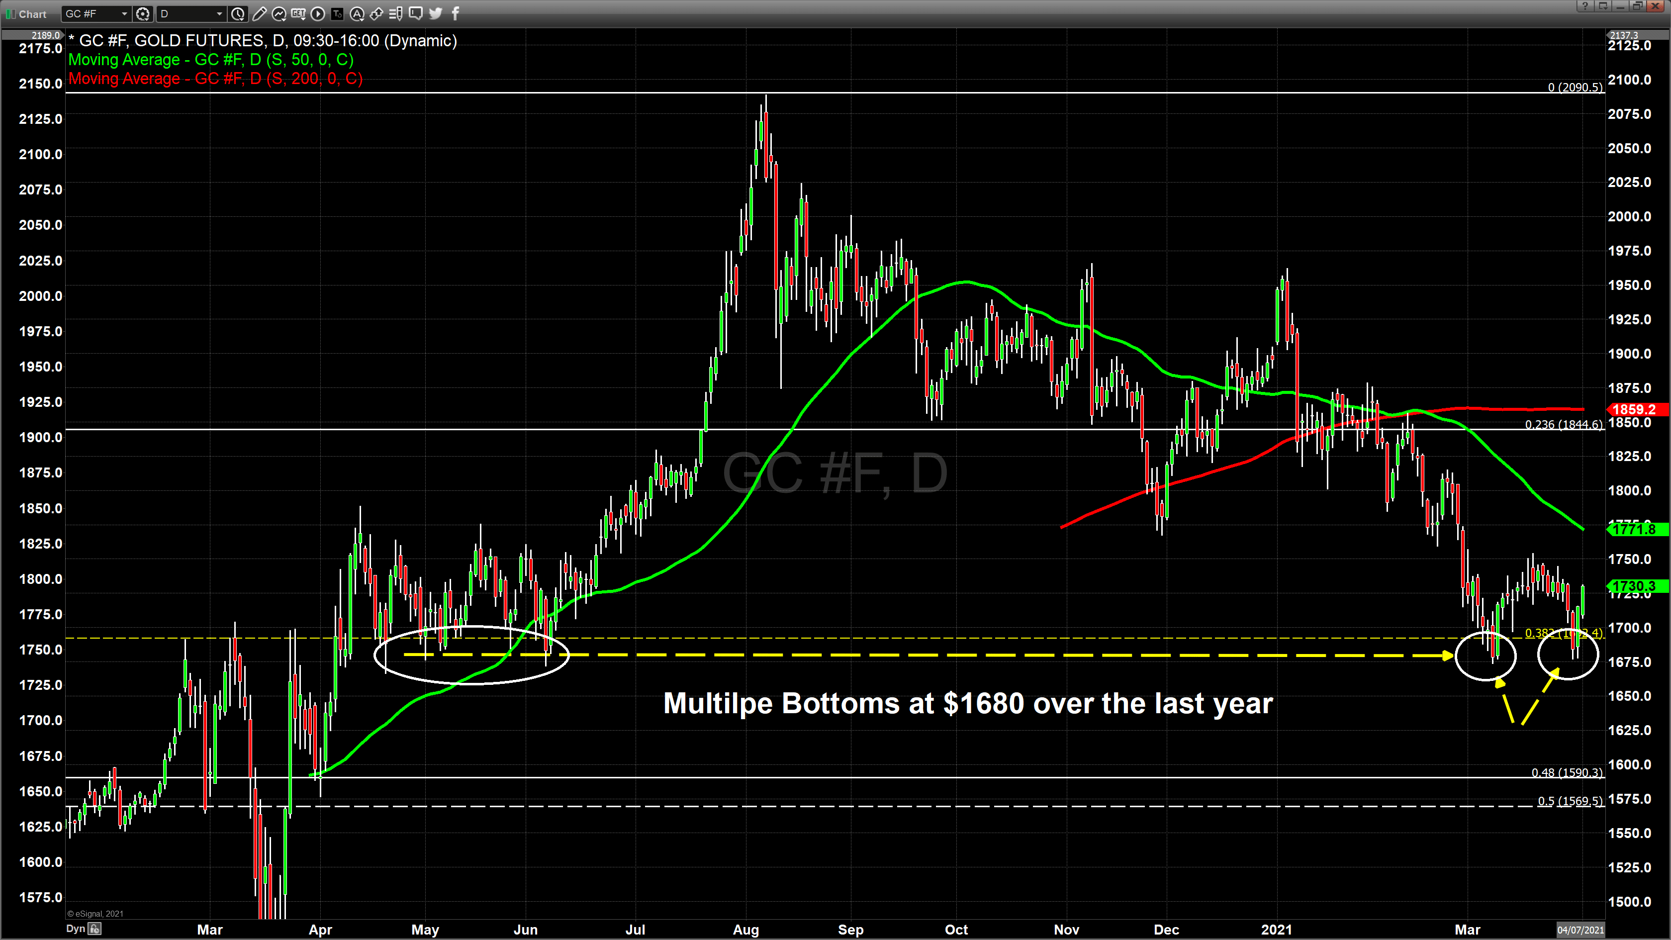Click the Jun label on time axis
This screenshot has height=940, width=1671.
pyautogui.click(x=526, y=930)
